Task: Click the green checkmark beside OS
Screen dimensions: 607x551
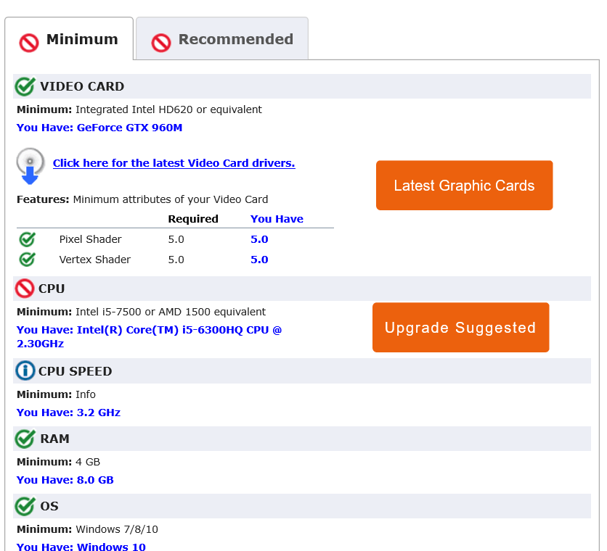Action: (25, 506)
